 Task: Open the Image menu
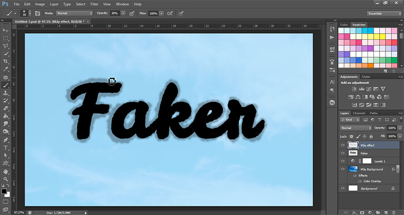click(40, 4)
